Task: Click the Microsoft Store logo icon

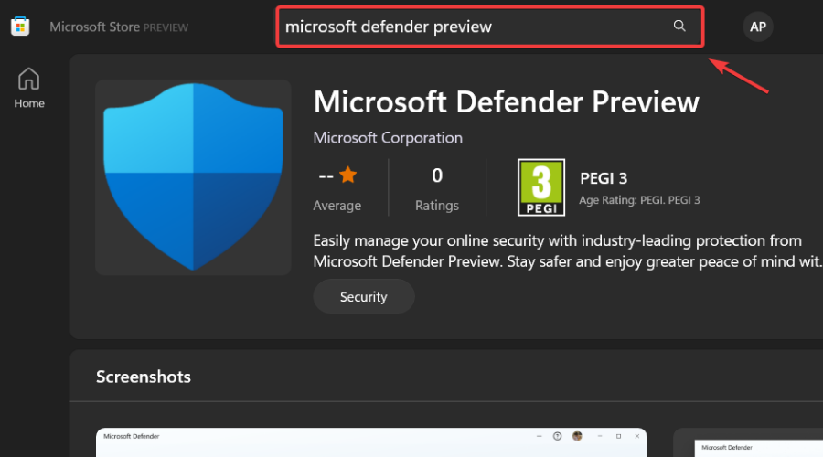Action: (20, 27)
